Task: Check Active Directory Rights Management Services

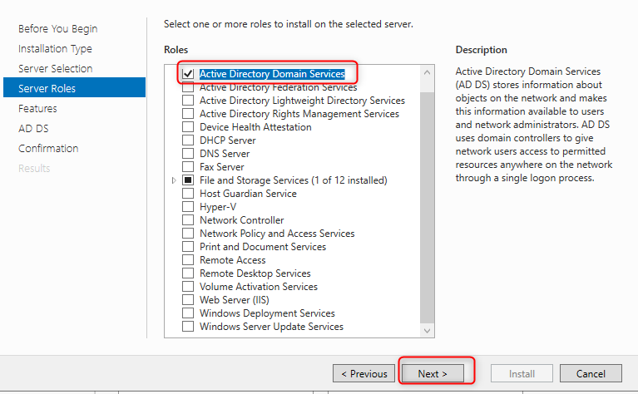Action: pos(188,114)
